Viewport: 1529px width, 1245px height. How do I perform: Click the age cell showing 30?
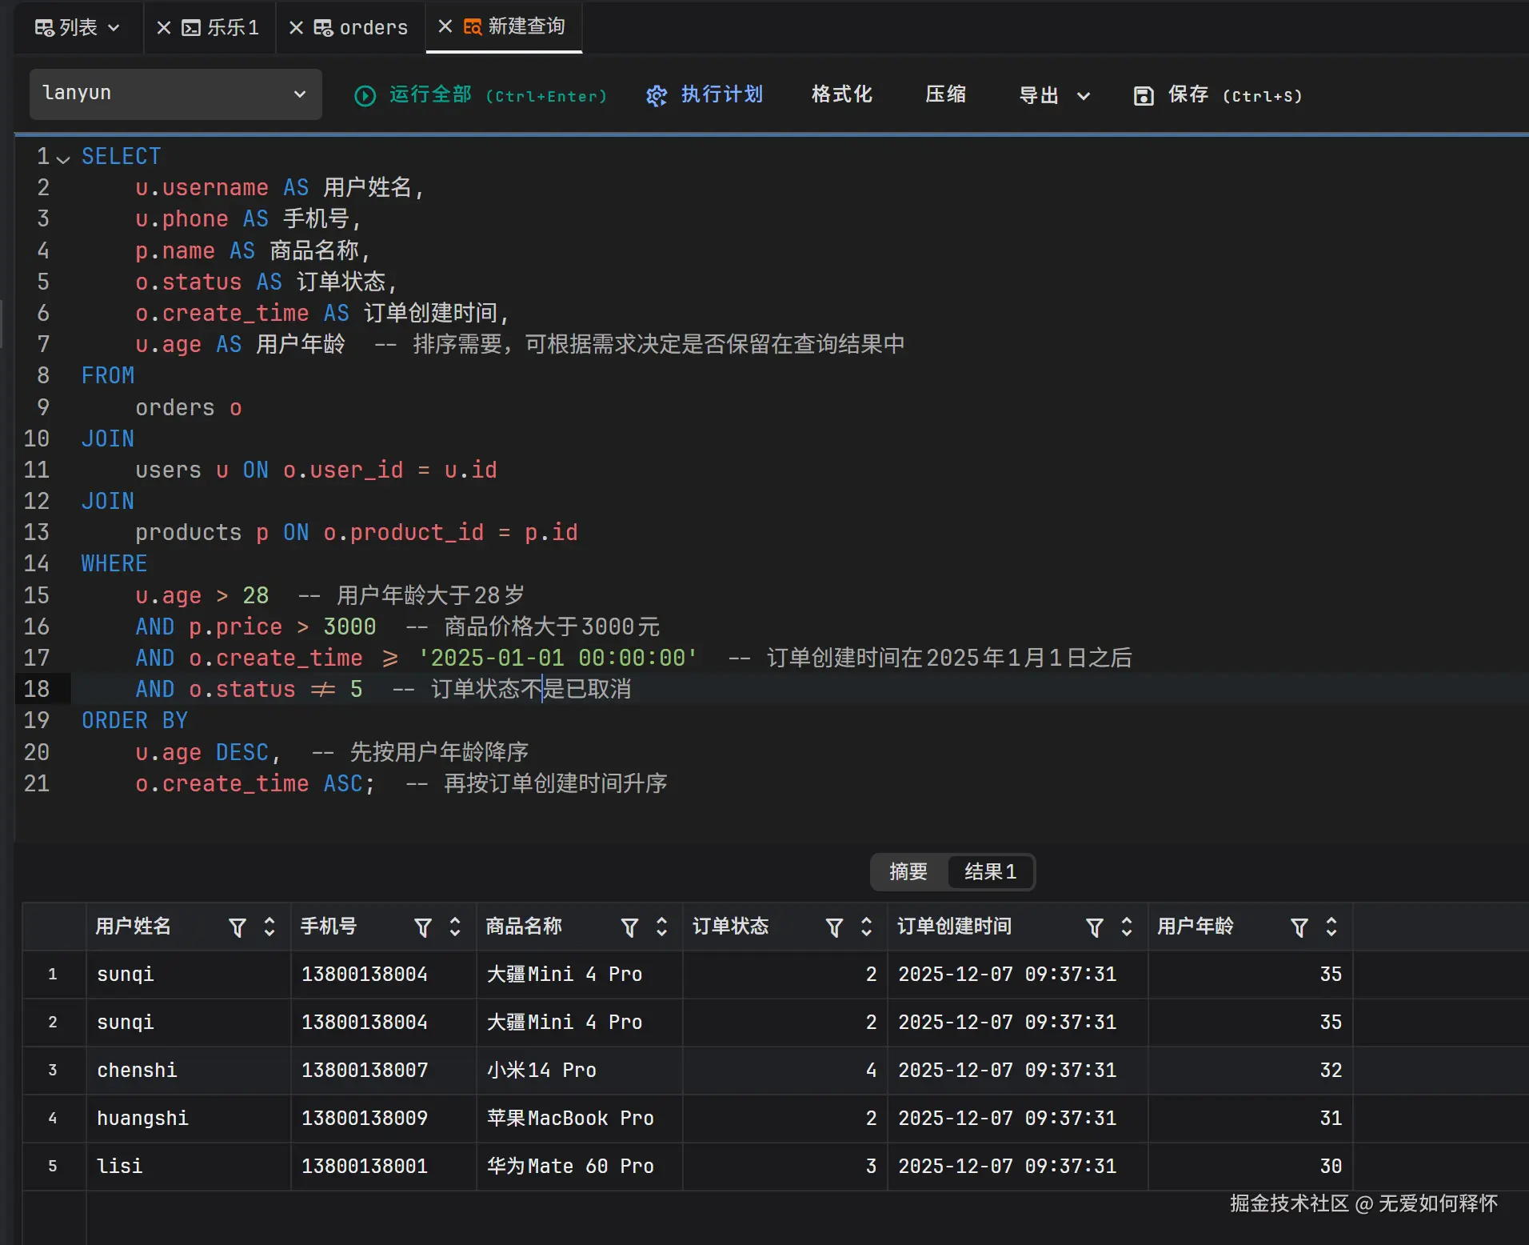click(1251, 1167)
